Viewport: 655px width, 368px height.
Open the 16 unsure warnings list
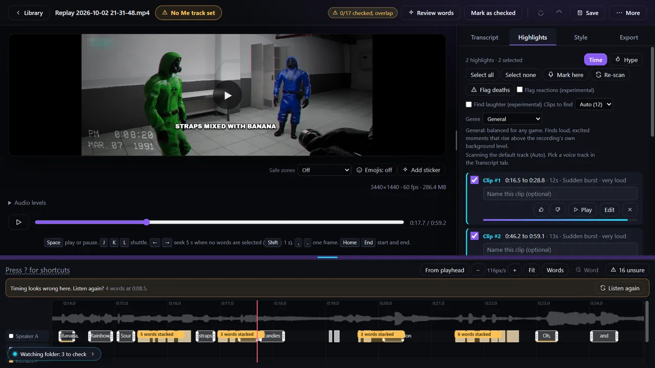(x=627, y=270)
